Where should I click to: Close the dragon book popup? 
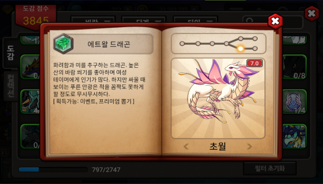click(x=275, y=21)
